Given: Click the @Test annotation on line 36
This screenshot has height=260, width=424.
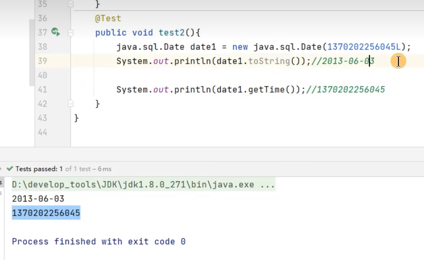Looking at the screenshot, I should pyautogui.click(x=108, y=18).
